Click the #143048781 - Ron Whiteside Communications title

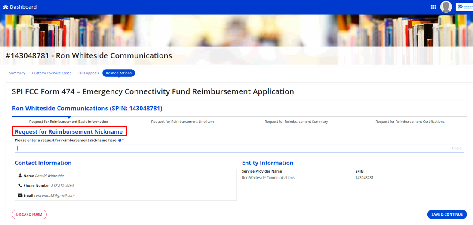[x=89, y=56]
